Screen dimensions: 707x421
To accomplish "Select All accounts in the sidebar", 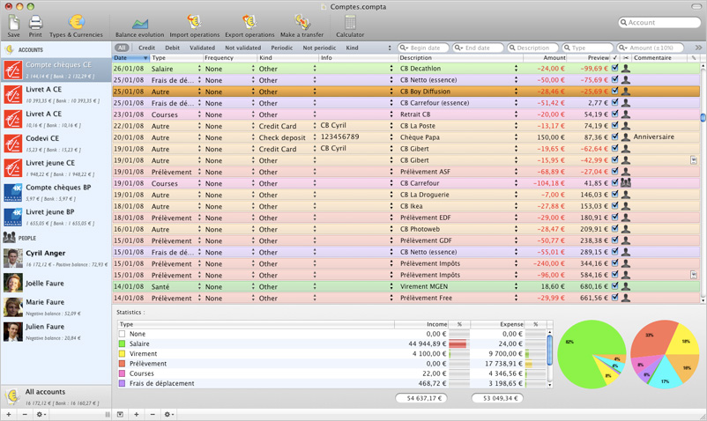I will pos(46,393).
